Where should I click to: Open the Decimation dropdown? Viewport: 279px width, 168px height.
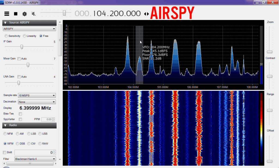click(37, 102)
